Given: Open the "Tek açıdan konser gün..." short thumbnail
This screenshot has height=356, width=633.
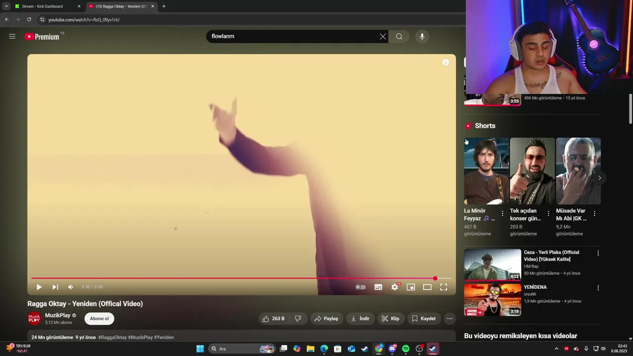Looking at the screenshot, I should [532, 171].
